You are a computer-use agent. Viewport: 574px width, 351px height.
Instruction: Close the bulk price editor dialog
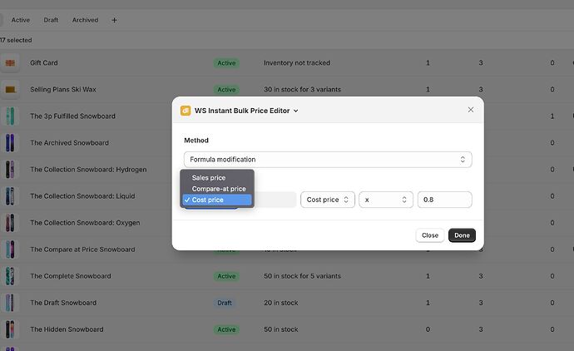click(x=470, y=110)
